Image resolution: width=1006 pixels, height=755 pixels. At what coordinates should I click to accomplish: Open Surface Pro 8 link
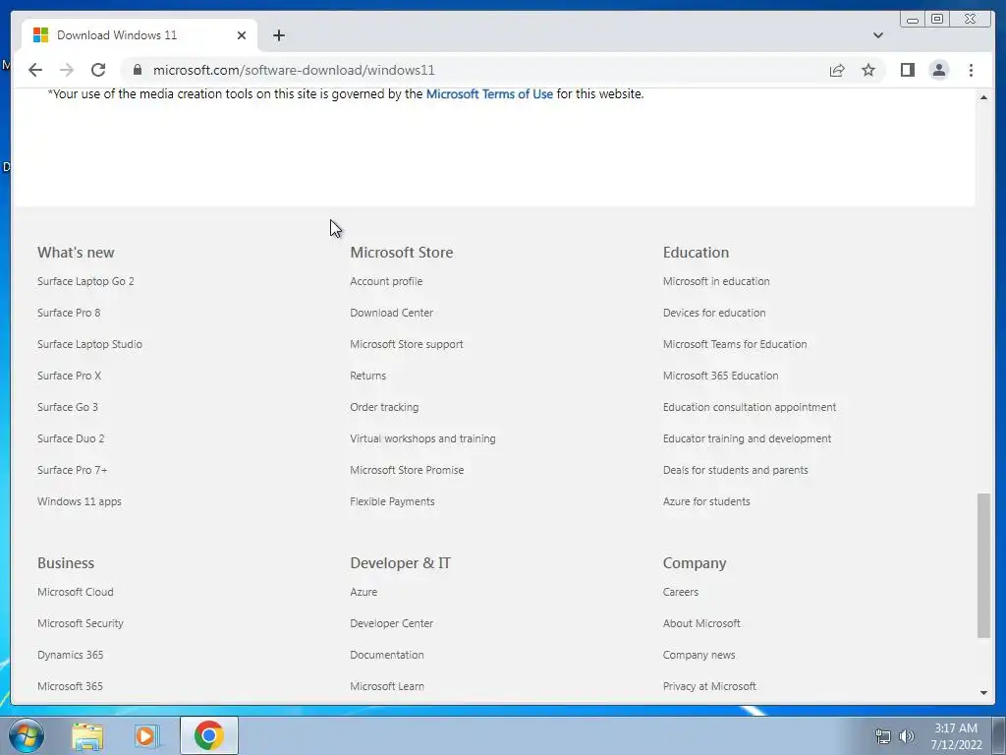pyautogui.click(x=69, y=313)
